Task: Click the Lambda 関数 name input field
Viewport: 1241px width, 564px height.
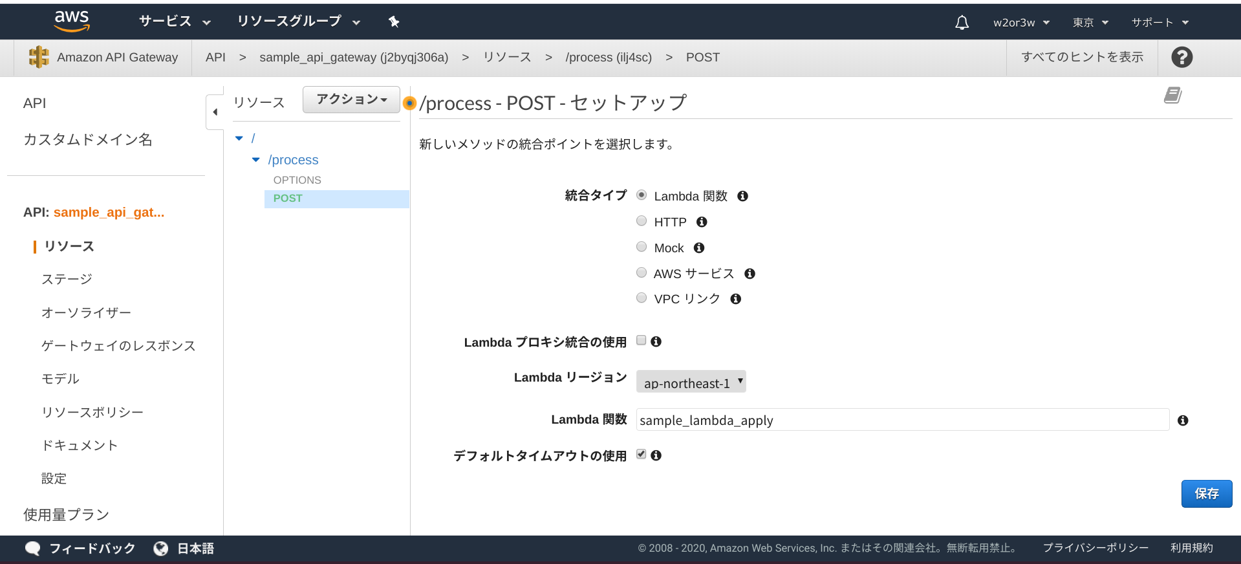Action: coord(902,420)
